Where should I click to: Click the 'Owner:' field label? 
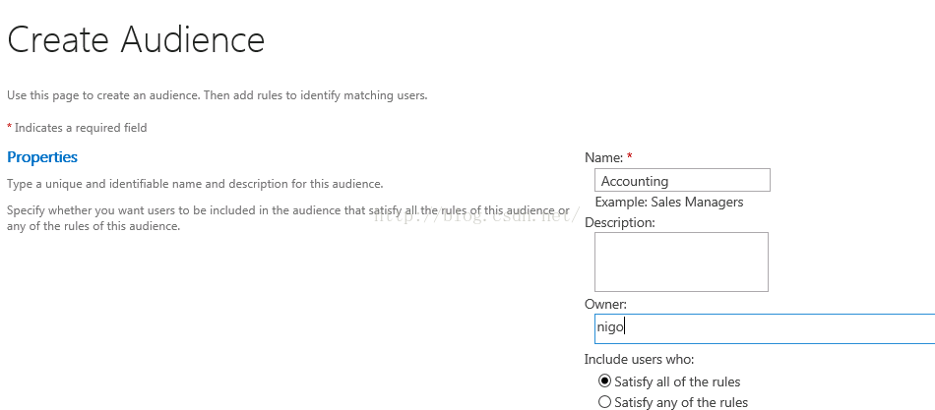coord(605,305)
